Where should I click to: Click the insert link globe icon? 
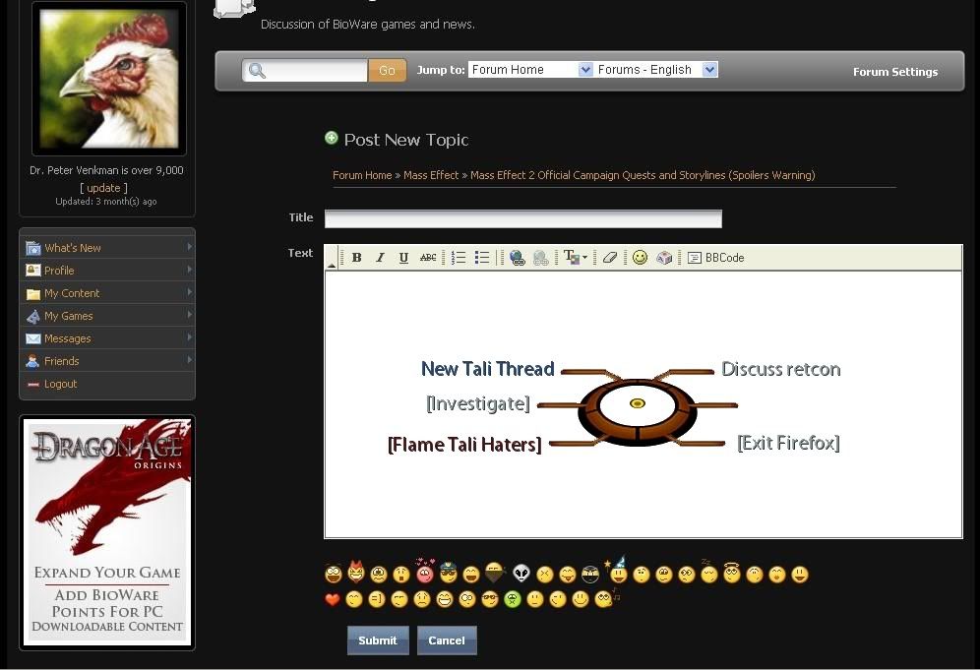point(518,258)
